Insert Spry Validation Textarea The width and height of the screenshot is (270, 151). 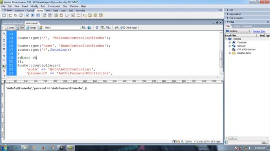pyautogui.click(x=90, y=16)
